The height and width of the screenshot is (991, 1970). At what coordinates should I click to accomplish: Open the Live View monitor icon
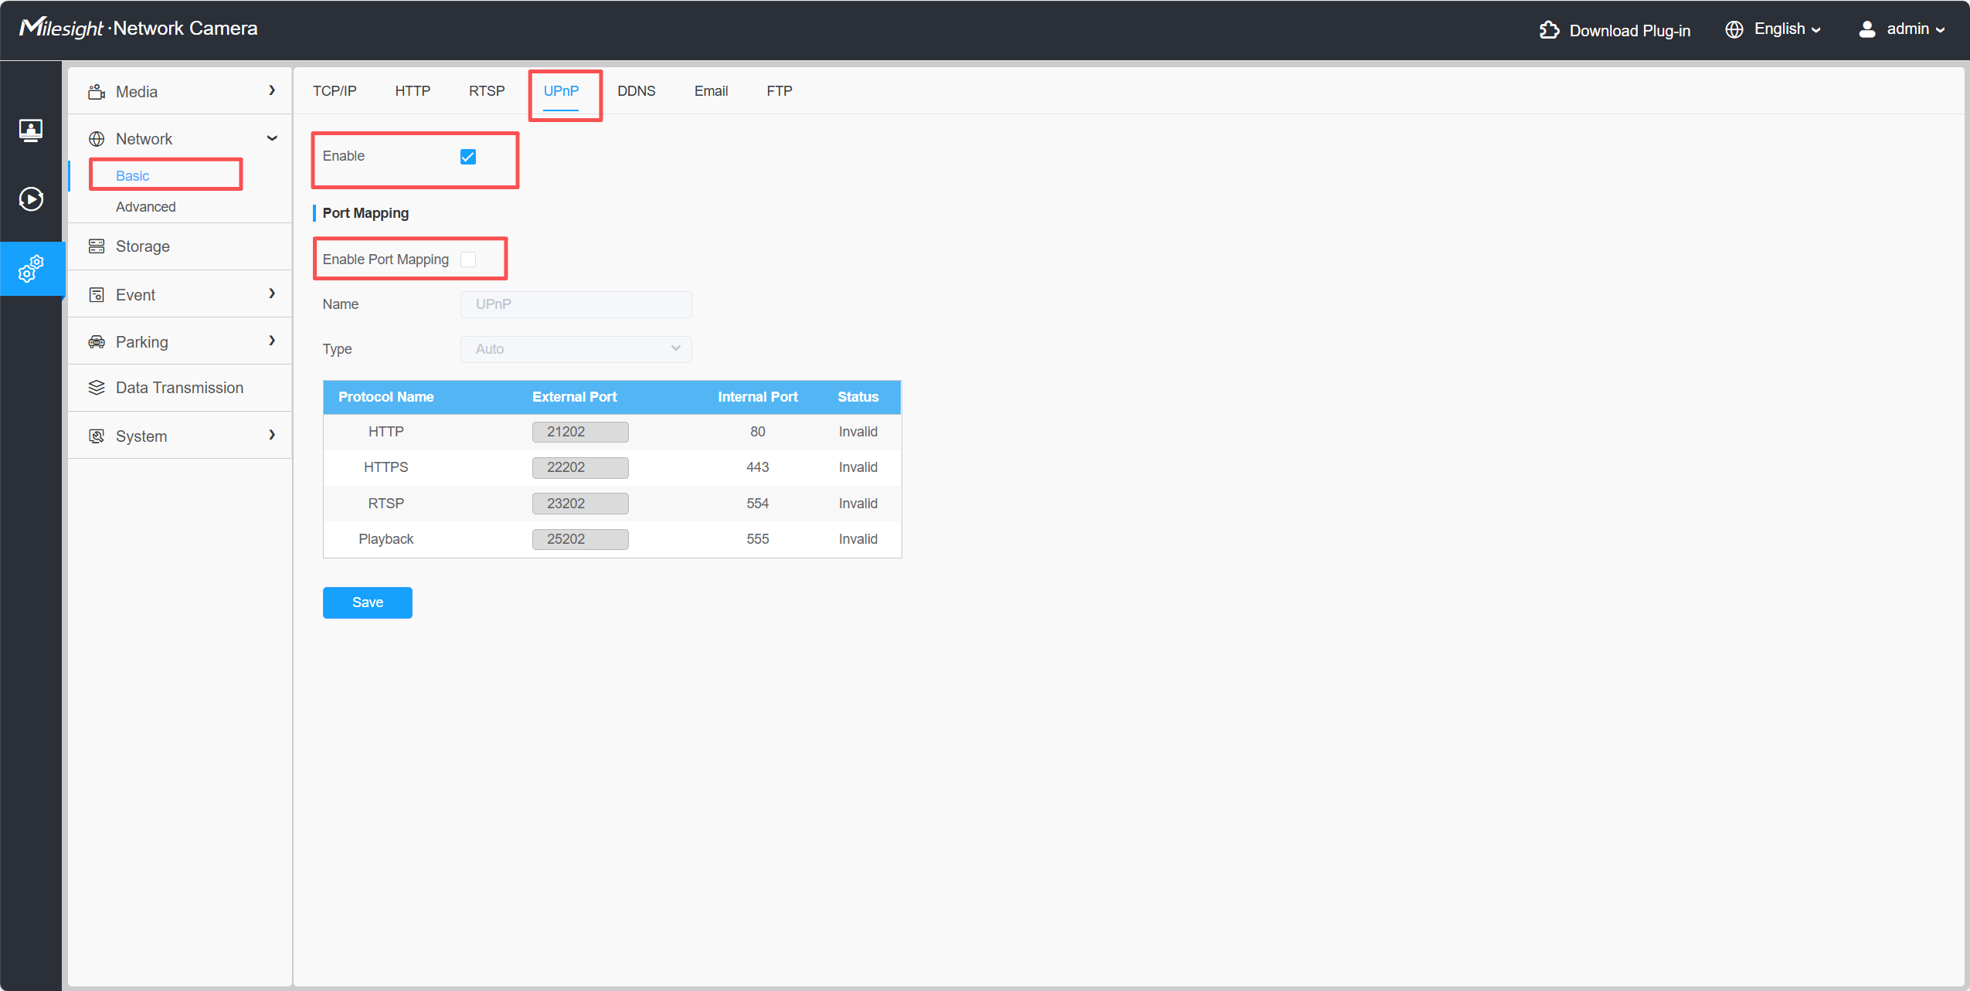point(31,130)
